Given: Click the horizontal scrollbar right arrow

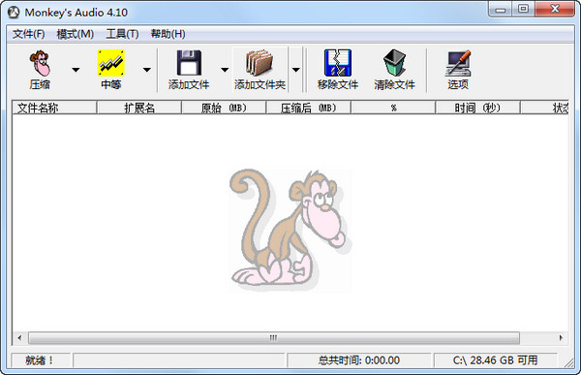Looking at the screenshot, I should coord(561,338).
